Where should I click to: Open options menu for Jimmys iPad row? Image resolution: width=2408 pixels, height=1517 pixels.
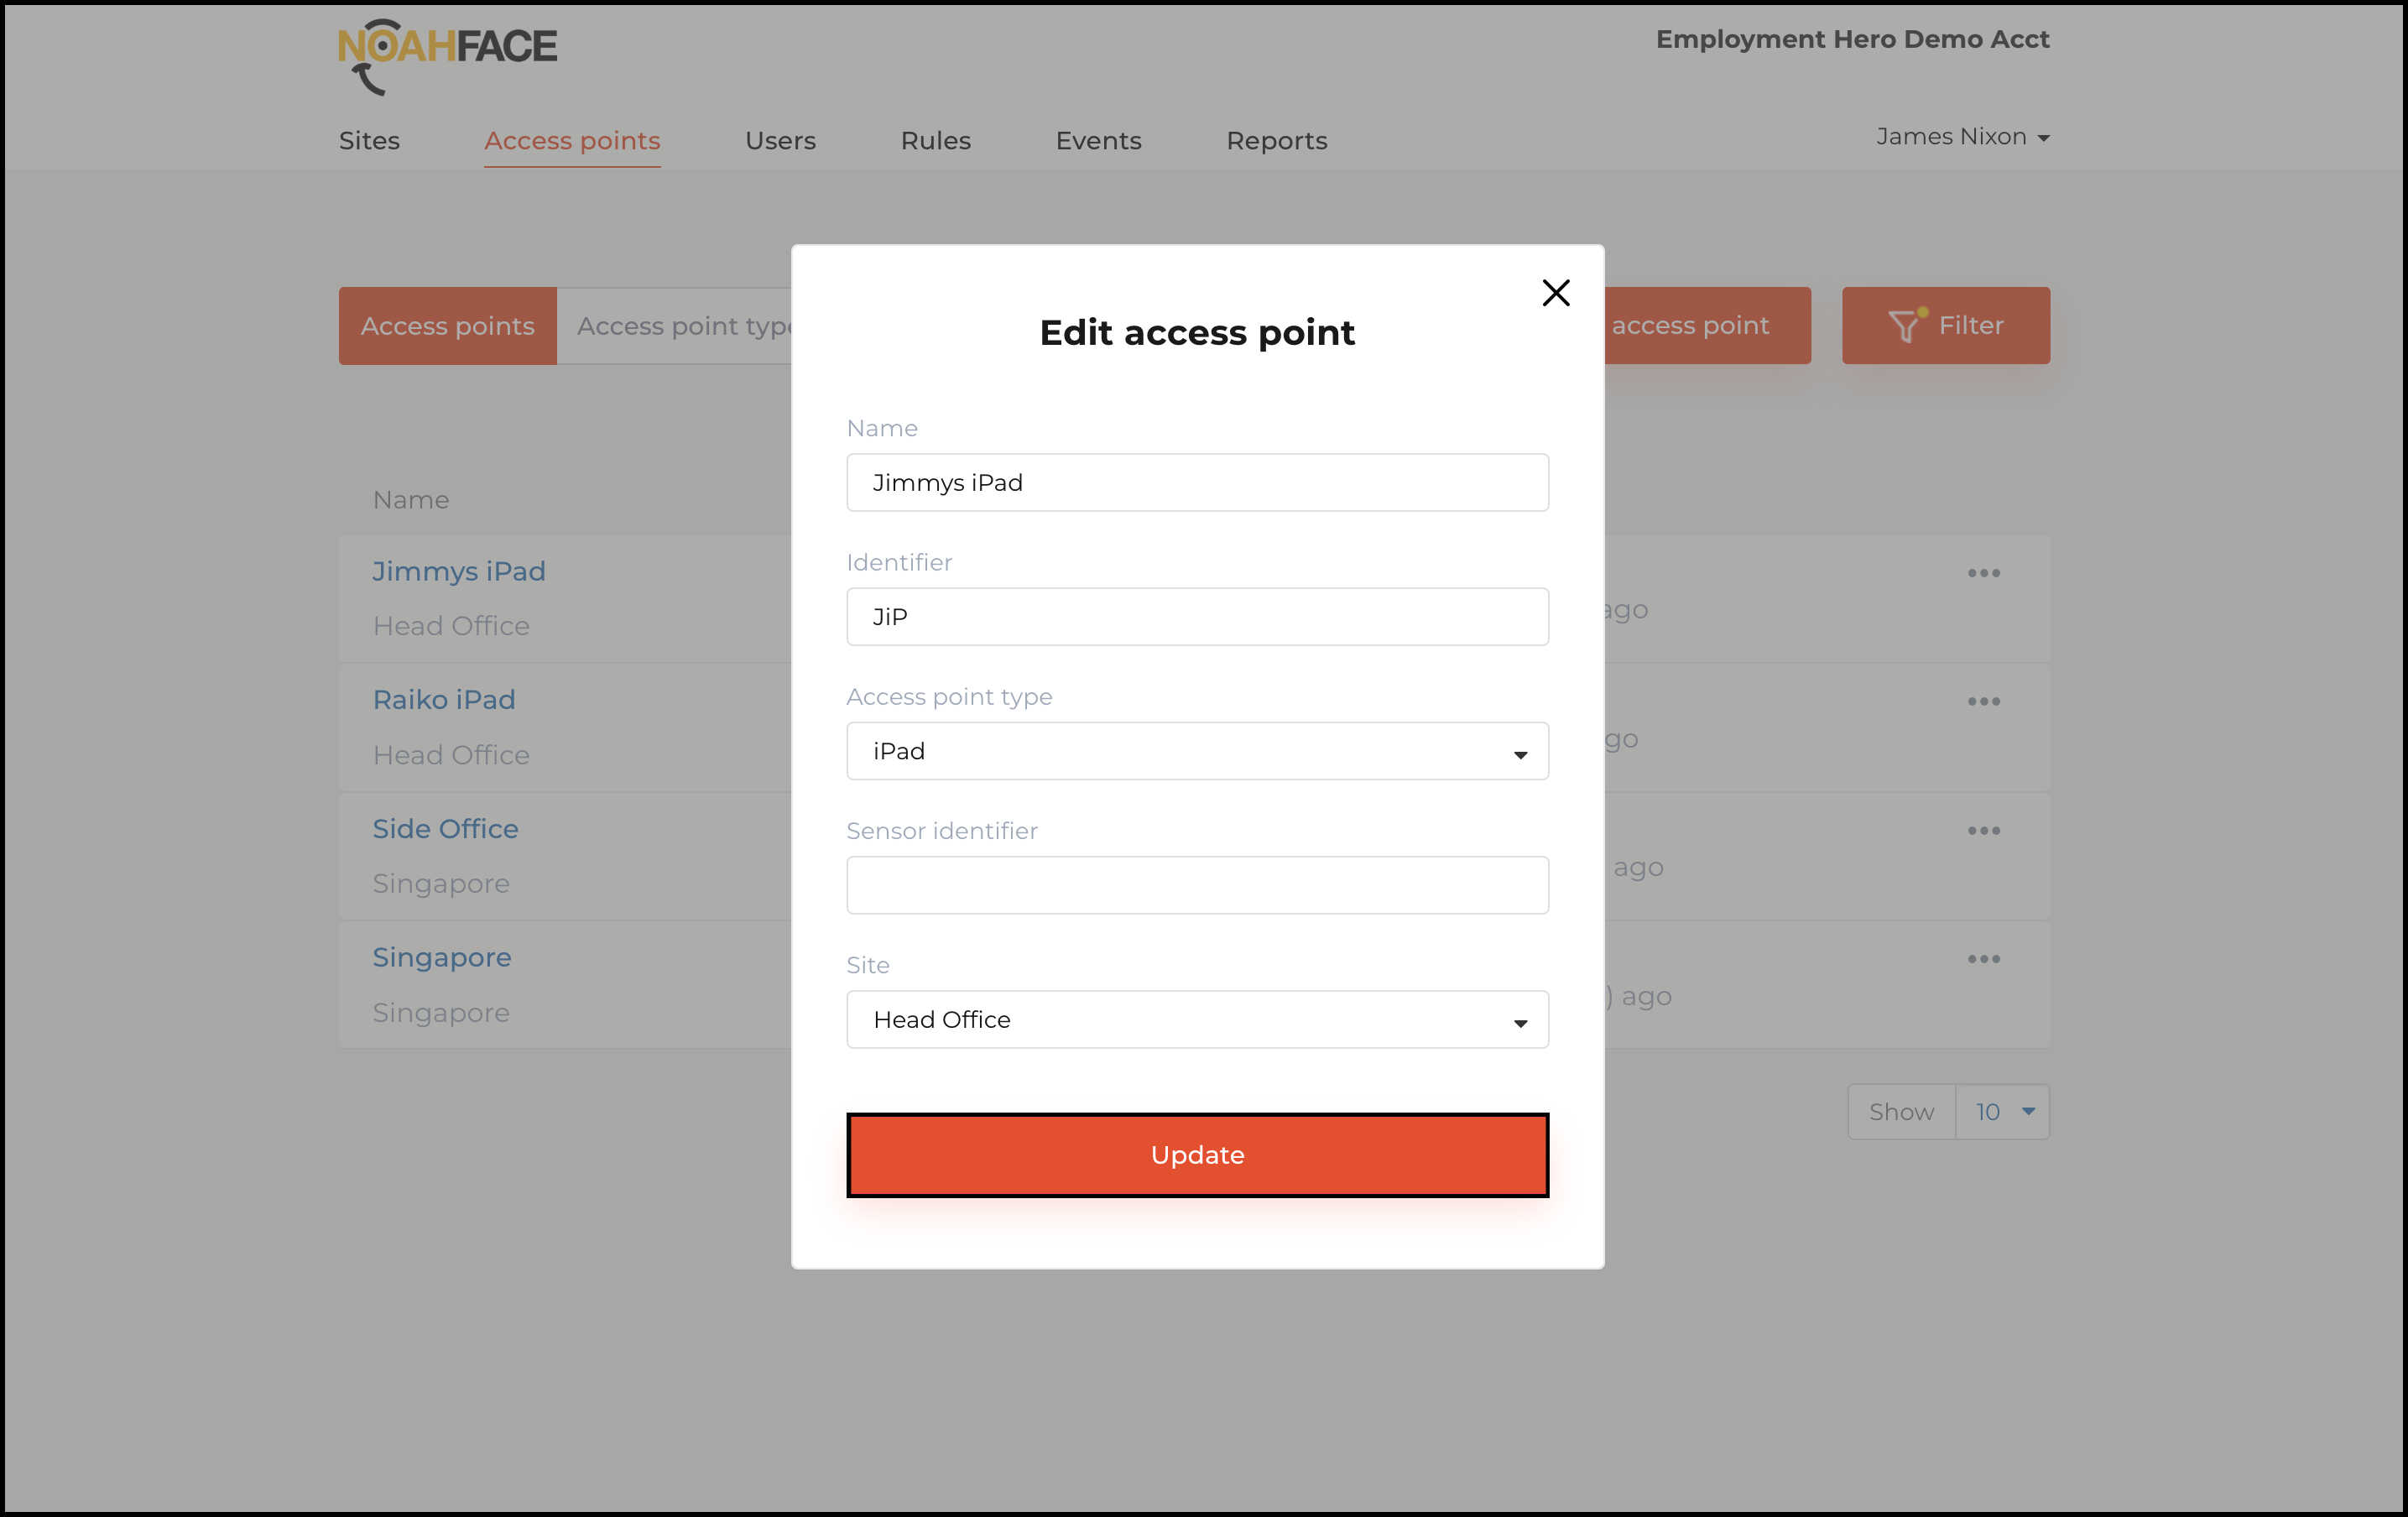click(1983, 573)
